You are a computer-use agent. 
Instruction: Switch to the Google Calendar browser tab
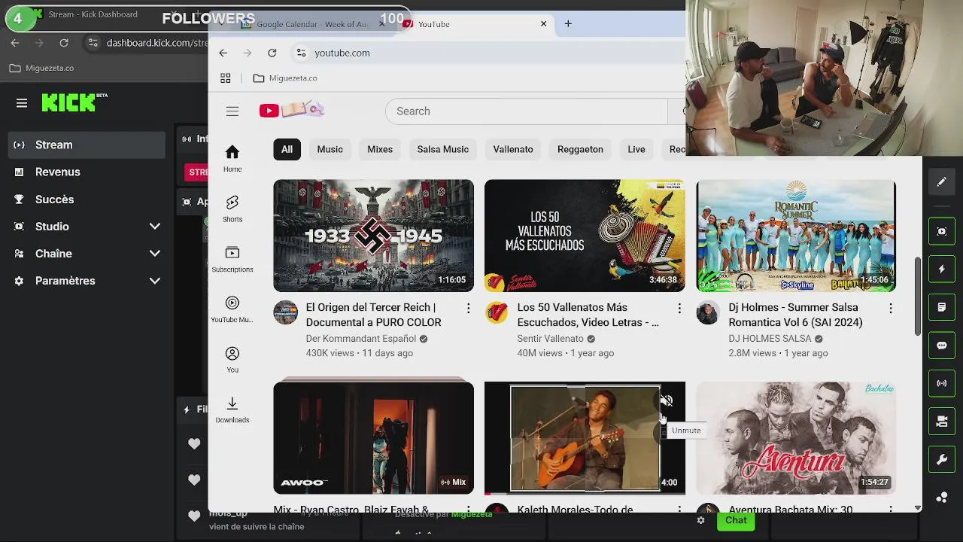[x=312, y=24]
